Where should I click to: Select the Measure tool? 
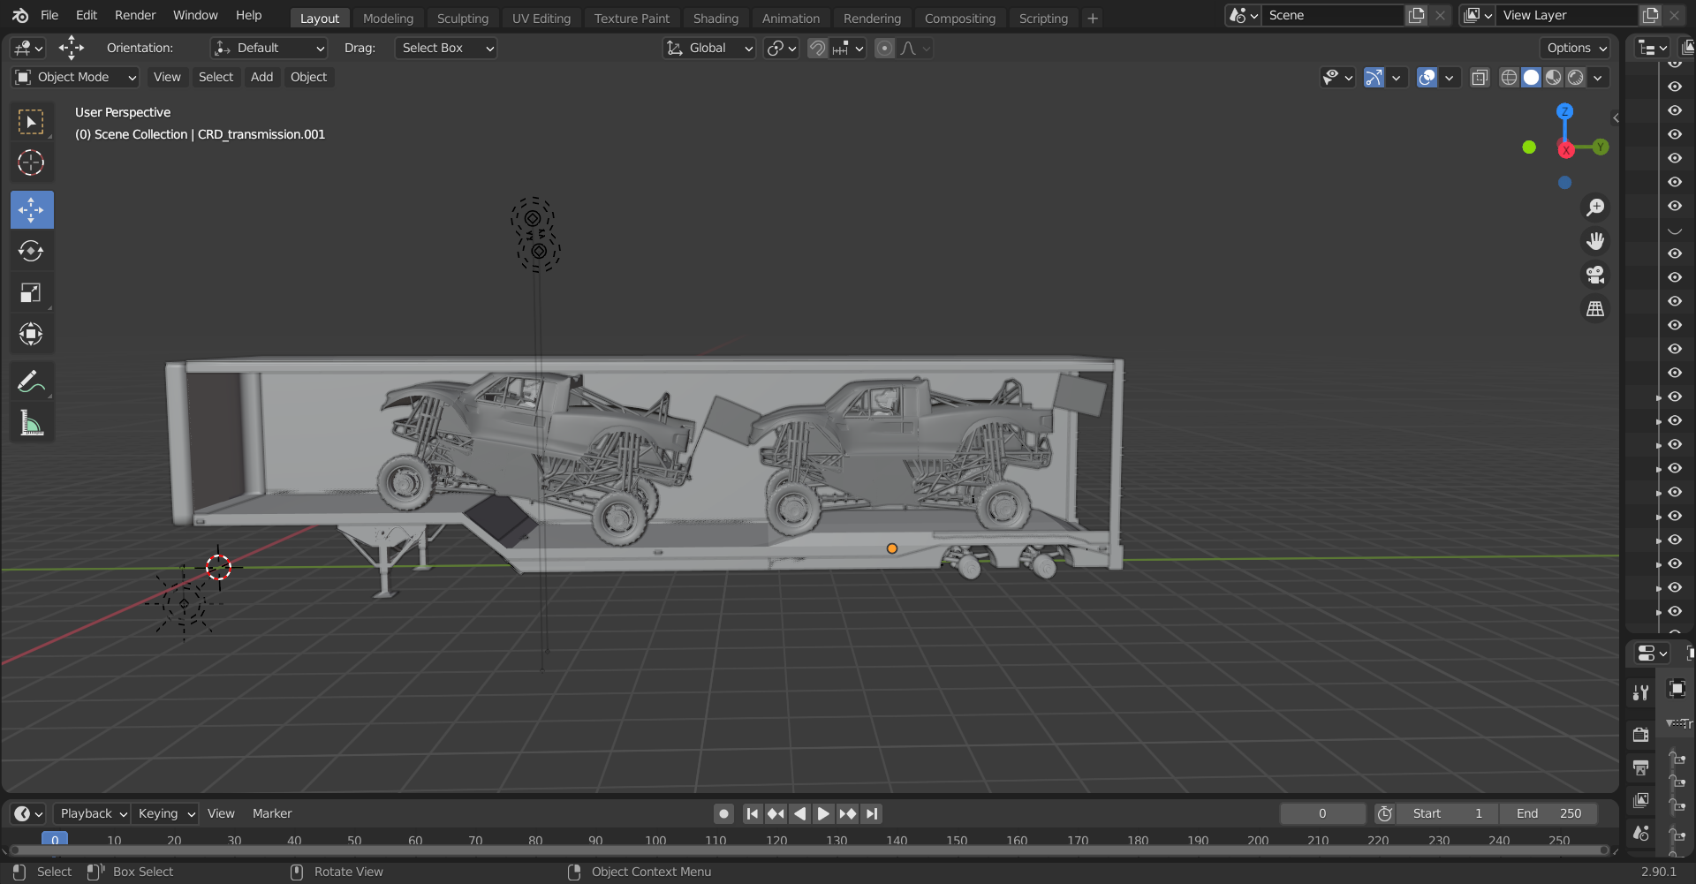pos(31,424)
